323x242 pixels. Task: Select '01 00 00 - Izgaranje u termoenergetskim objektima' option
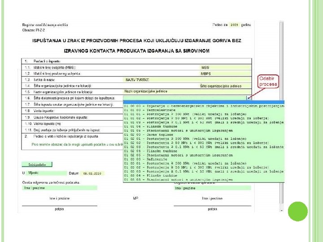click(204, 106)
